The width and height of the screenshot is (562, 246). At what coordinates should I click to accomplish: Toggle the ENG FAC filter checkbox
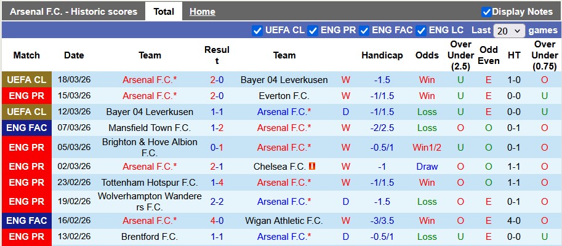point(364,30)
